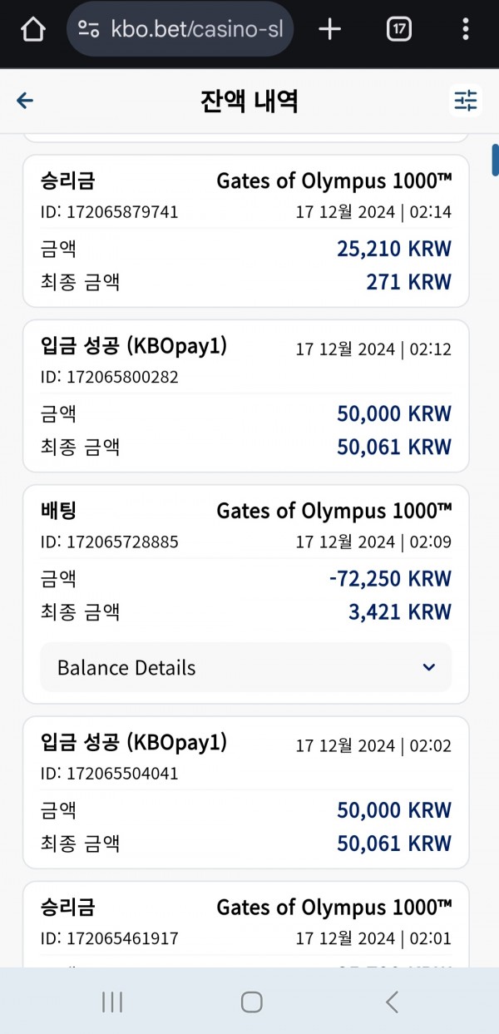Go back using the page back arrow
The width and height of the screenshot is (499, 1034).
point(25,101)
